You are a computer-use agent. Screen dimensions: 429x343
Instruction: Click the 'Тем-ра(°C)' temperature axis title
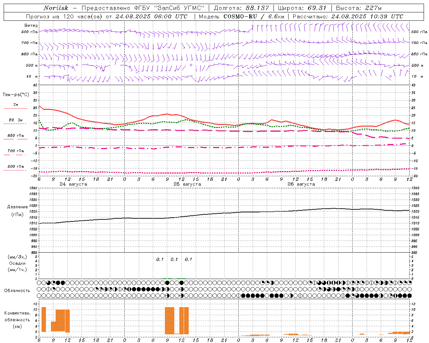click(16, 95)
